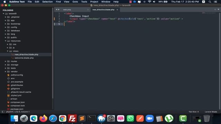Expand the routes folder
The height and width of the screenshot is (124, 221).
coord(6,61)
